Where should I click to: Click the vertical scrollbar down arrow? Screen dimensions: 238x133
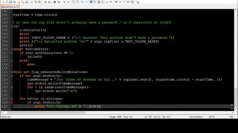[x=235, y=110]
